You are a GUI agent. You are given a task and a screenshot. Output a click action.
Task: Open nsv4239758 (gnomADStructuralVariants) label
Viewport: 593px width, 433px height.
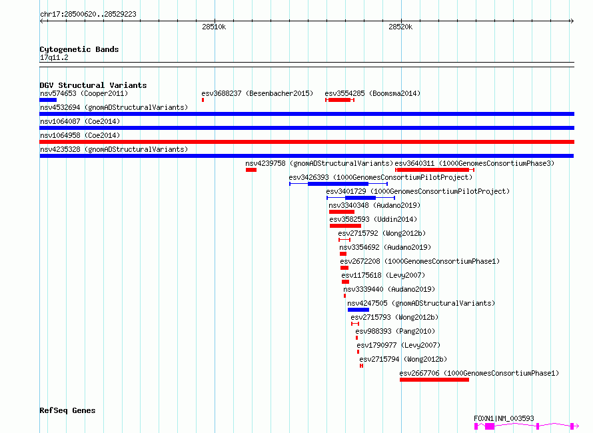319,163
